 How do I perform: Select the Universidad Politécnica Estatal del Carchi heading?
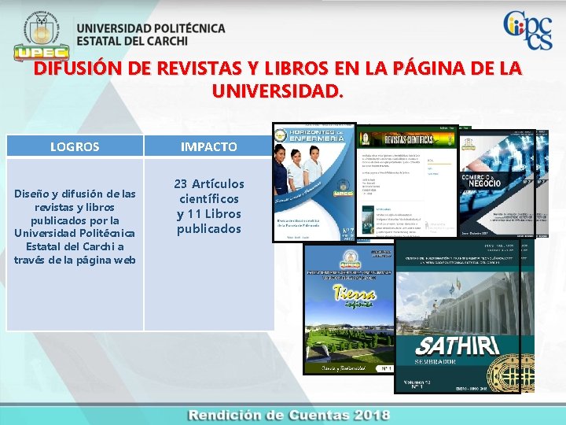(150, 35)
